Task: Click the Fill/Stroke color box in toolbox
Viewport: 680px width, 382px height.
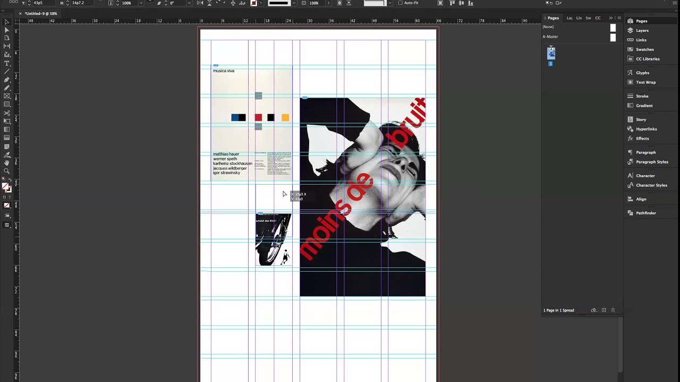Action: [x=6, y=186]
